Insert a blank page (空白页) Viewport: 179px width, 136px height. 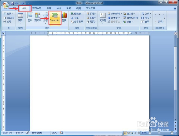coord(9,18)
